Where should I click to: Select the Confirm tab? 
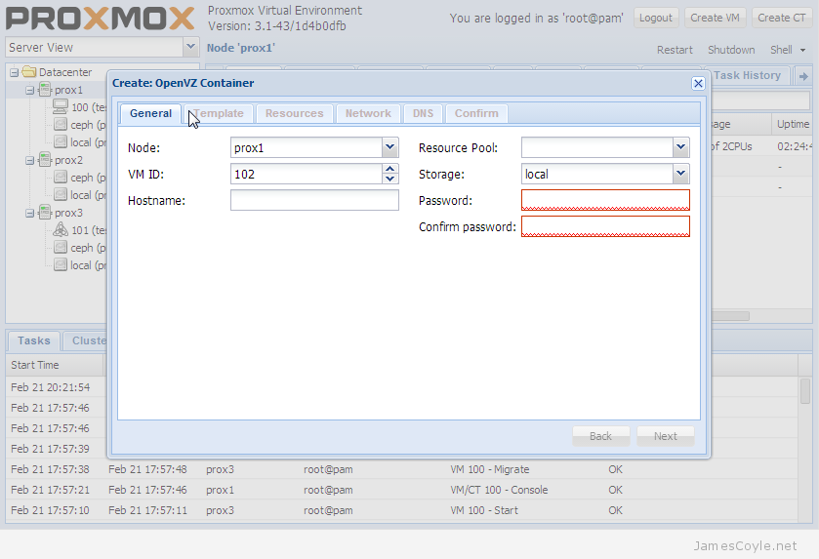point(476,113)
